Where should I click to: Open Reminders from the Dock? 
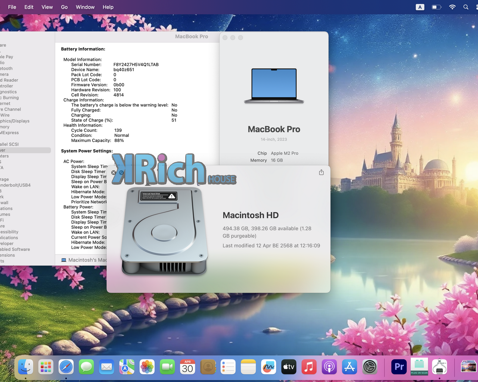pyautogui.click(x=228, y=367)
